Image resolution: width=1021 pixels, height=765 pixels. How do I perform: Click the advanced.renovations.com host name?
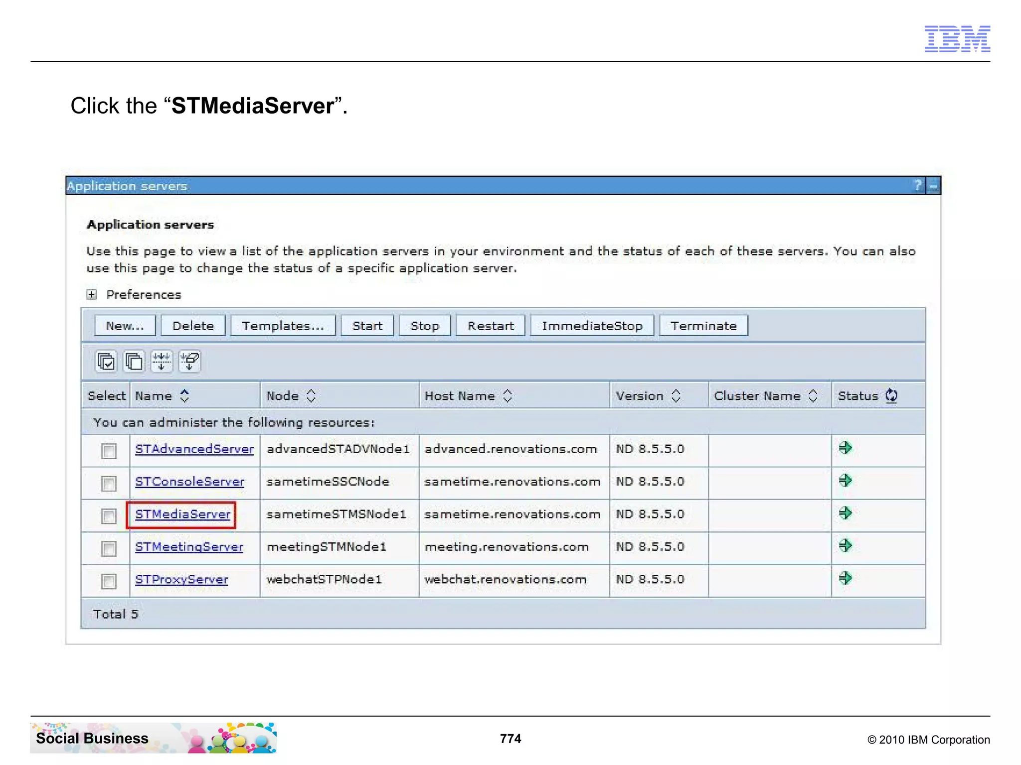coord(510,449)
